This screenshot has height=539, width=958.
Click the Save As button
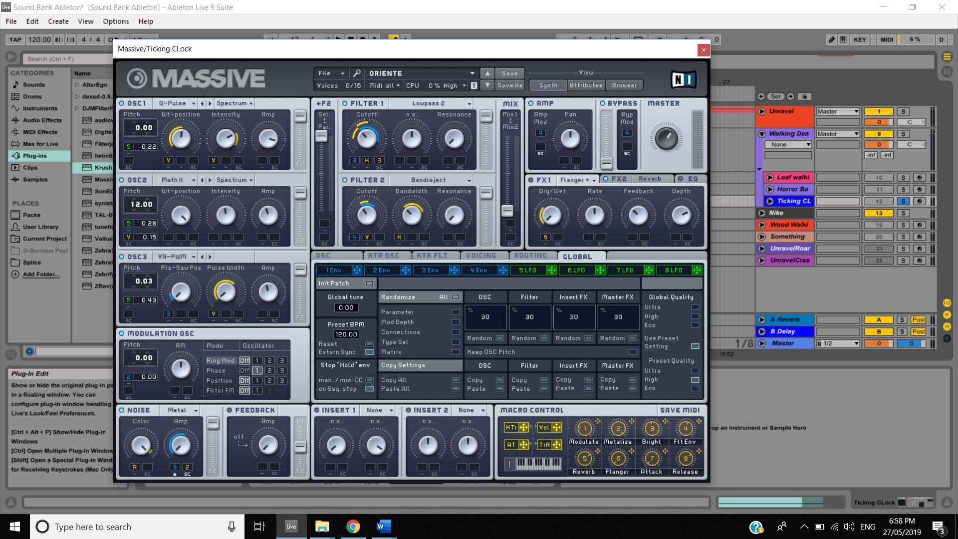(x=509, y=85)
